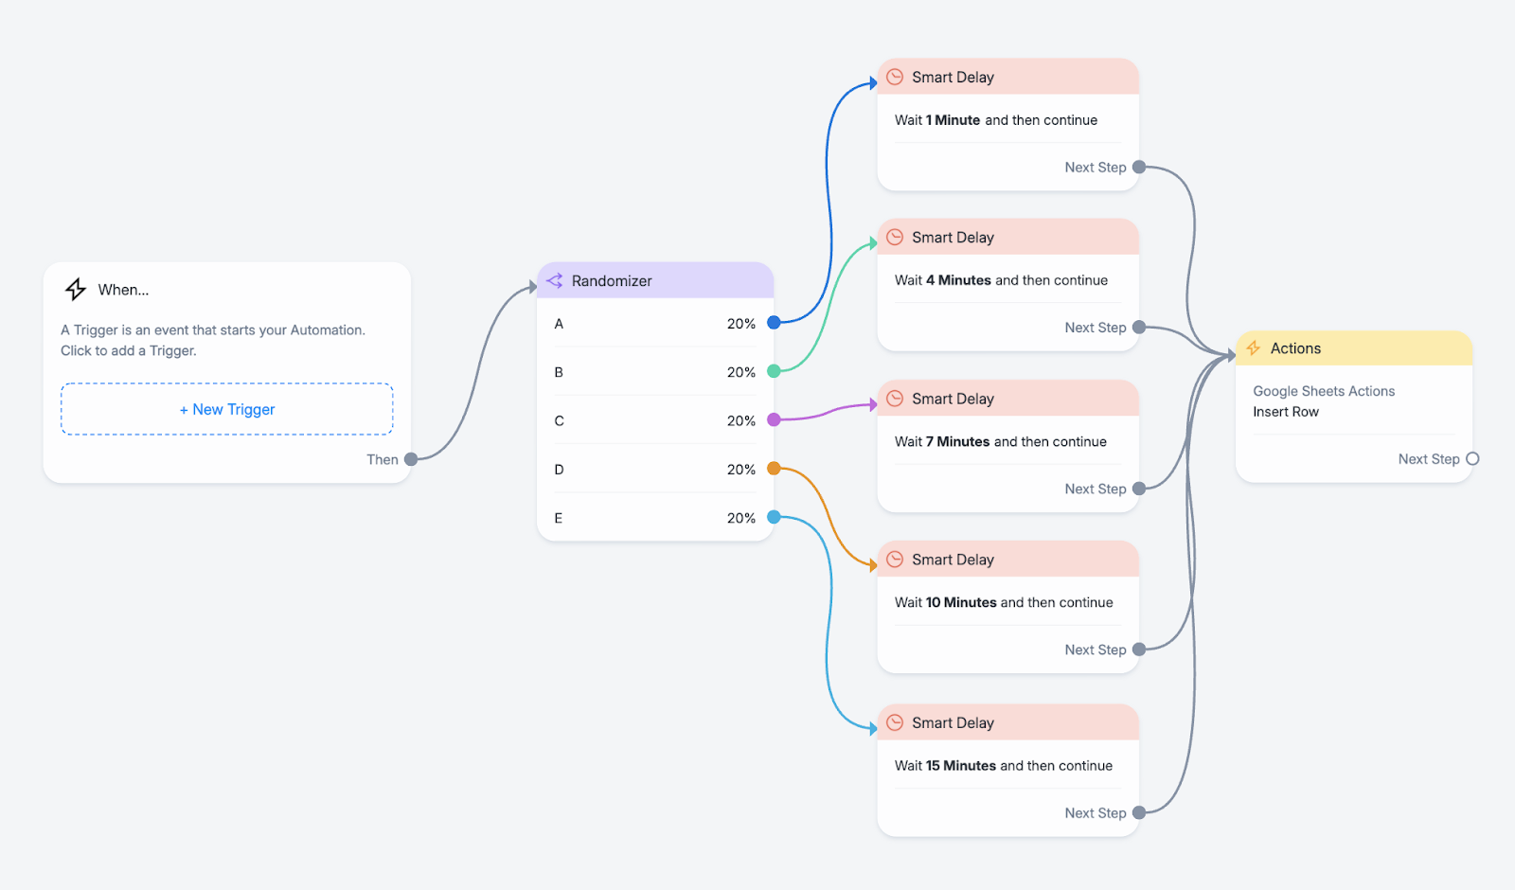Select the green connector dot for path B
1515x890 pixels.
pos(774,371)
